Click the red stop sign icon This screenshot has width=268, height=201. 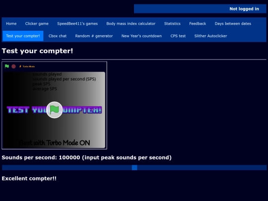tap(13, 67)
